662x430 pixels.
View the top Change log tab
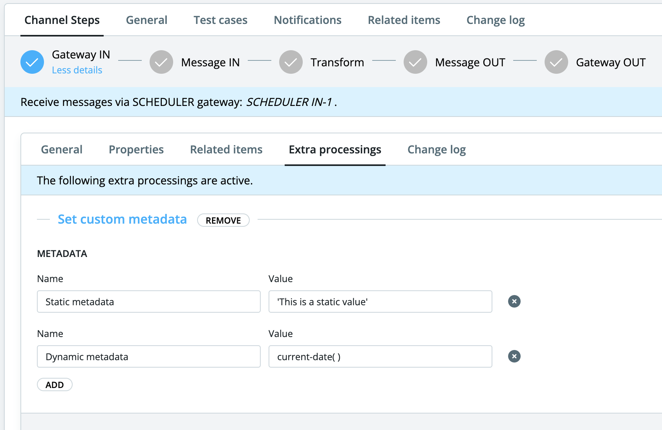(496, 20)
